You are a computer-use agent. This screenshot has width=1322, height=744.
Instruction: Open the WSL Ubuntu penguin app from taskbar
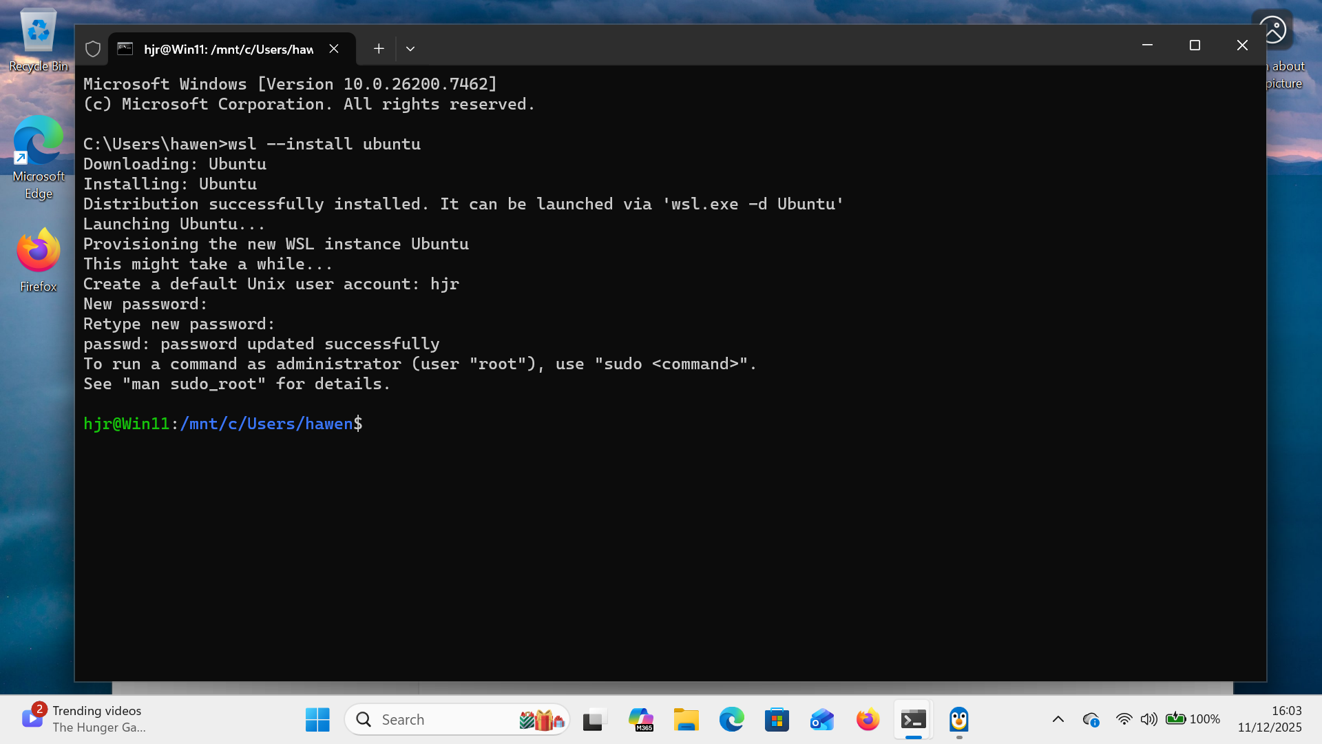click(x=958, y=719)
